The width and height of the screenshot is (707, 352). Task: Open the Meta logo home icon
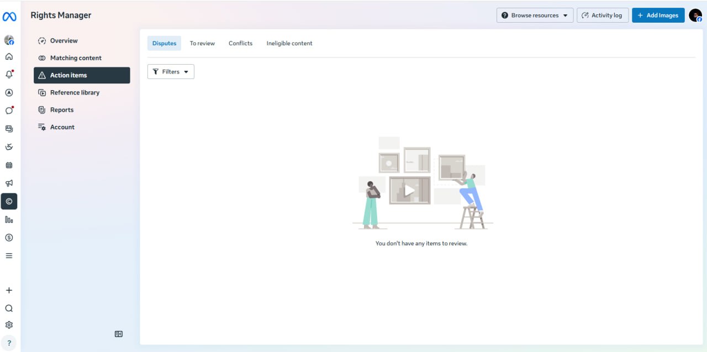coord(9,17)
